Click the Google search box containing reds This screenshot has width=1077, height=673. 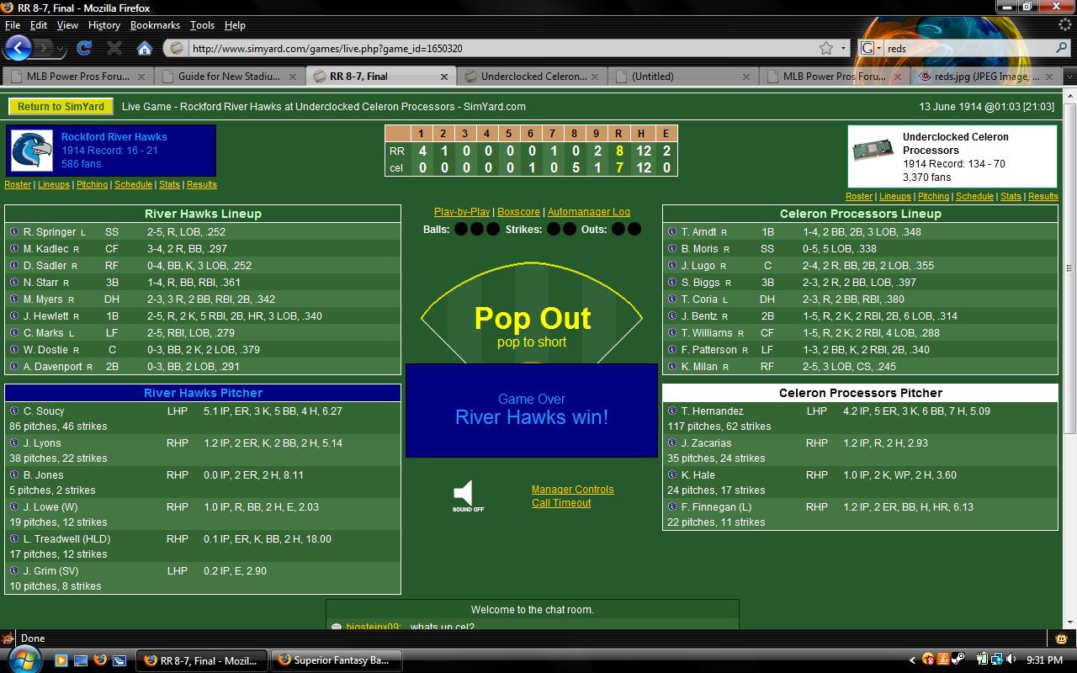pyautogui.click(x=968, y=48)
